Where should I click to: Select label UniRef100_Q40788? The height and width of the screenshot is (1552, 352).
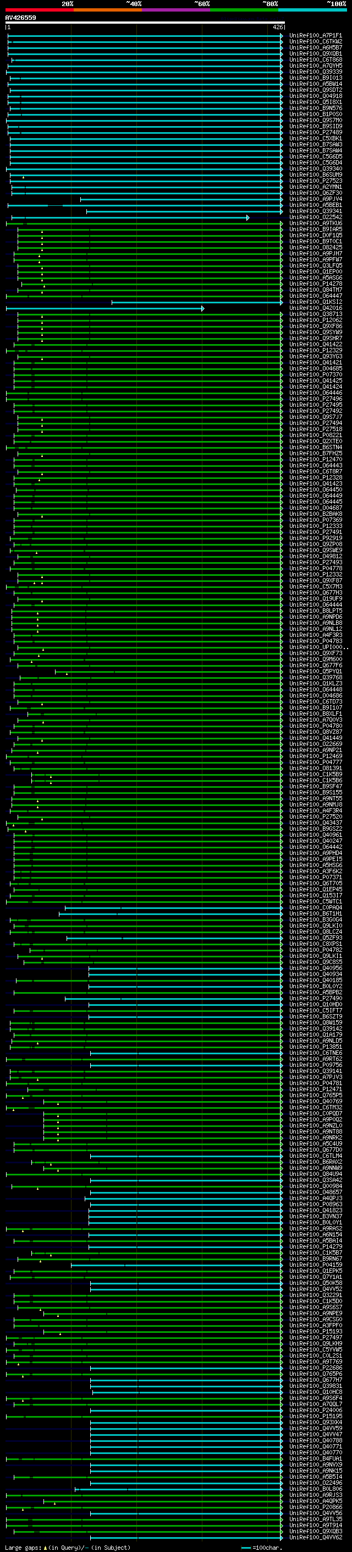click(316, 1441)
